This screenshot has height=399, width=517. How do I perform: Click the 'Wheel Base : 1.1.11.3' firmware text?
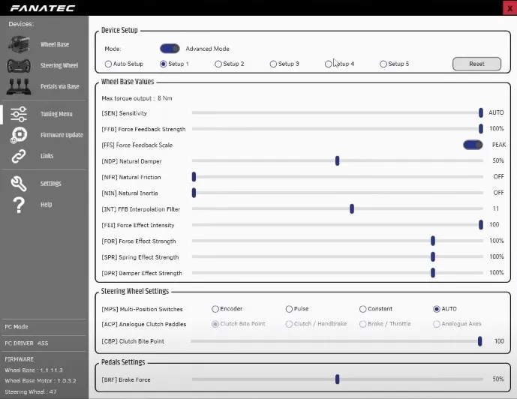point(34,370)
